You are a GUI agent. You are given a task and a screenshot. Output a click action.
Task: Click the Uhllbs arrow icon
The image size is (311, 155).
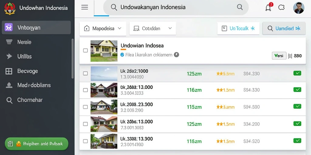click(9, 56)
